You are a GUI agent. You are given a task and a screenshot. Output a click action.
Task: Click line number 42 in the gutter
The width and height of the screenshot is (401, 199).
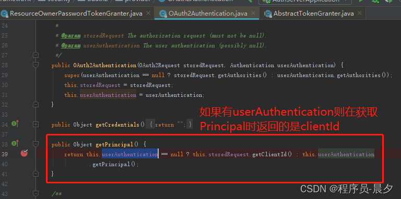5,184
